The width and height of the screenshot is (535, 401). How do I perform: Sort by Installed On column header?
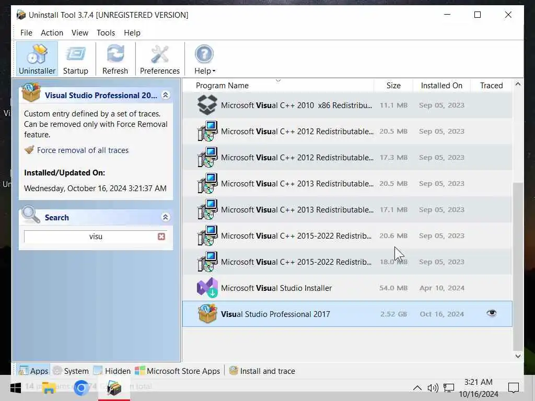(x=441, y=86)
